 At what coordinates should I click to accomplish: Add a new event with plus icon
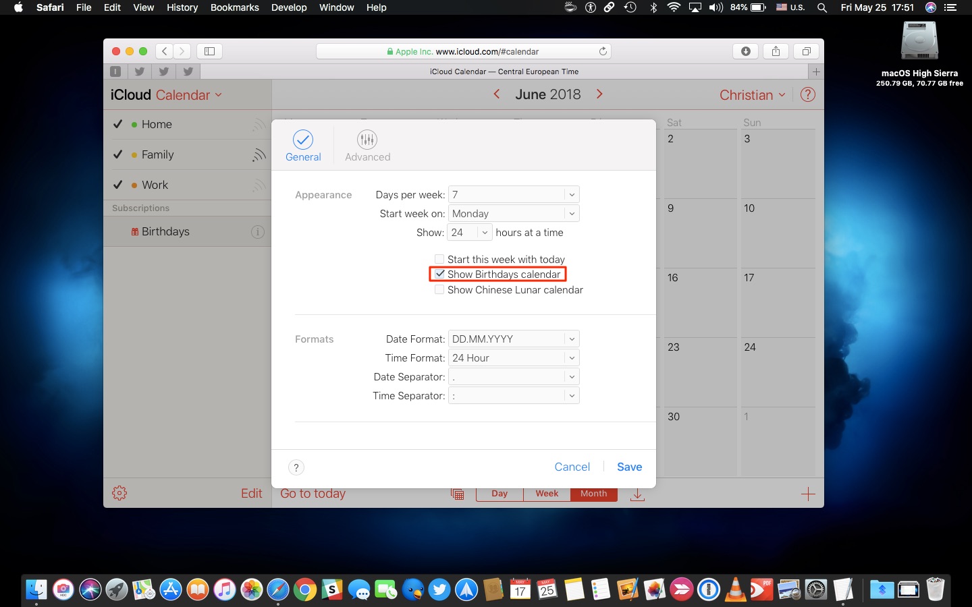[808, 494]
